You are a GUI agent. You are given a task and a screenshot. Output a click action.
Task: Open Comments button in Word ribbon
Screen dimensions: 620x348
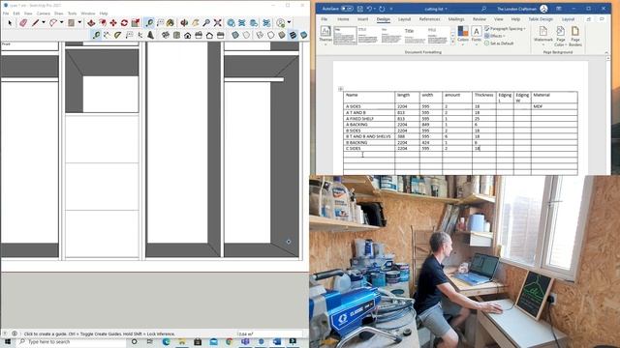click(x=602, y=19)
